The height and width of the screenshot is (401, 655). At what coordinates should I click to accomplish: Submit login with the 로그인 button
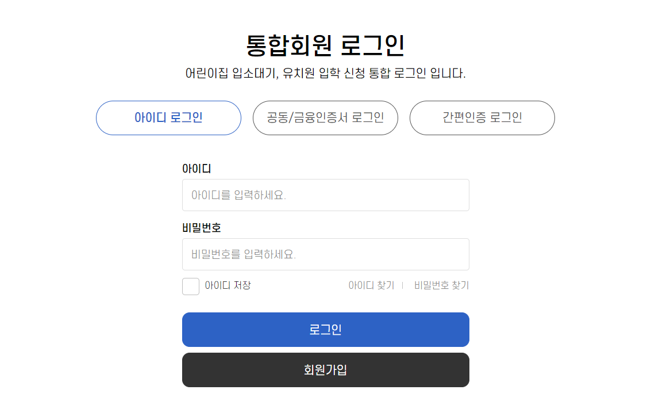325,330
